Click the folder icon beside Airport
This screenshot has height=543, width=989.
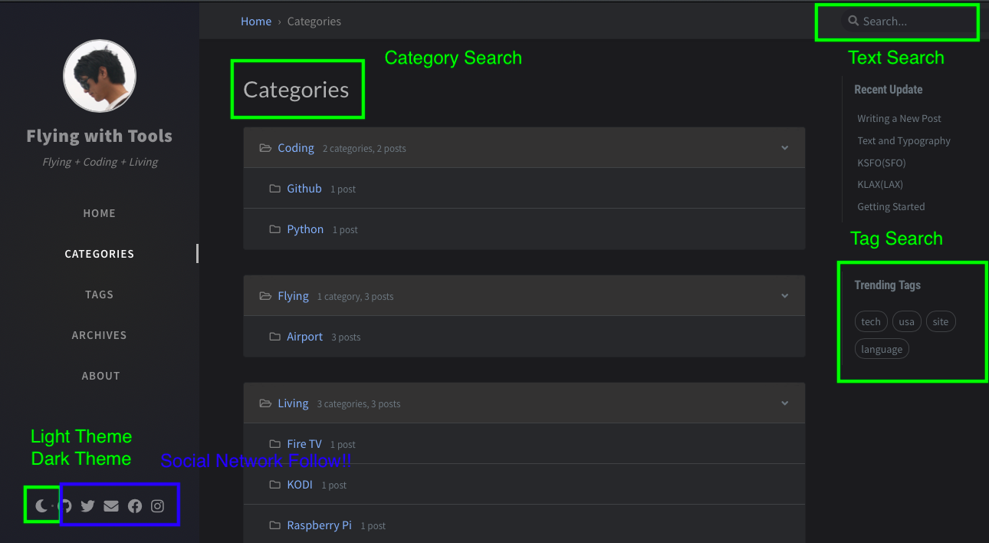274,337
